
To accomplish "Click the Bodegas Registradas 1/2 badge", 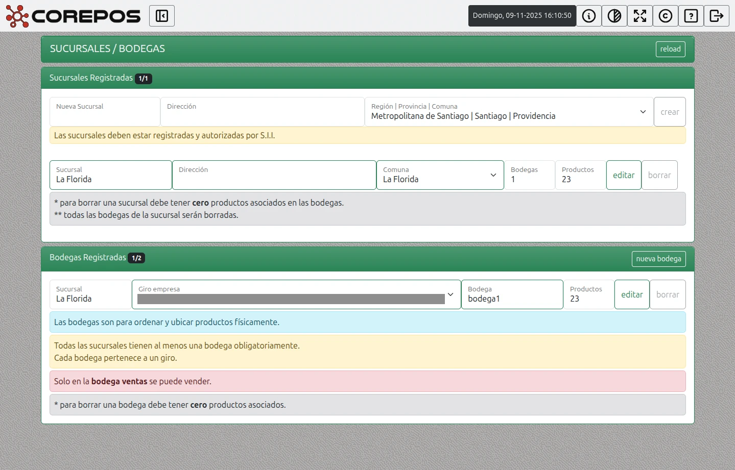I will coord(136,258).
